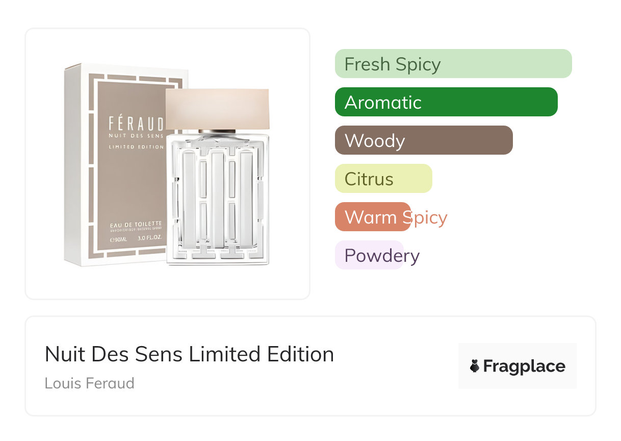Select the orange Warm Spicy accord bar
This screenshot has width=621, height=441.
pos(373,217)
